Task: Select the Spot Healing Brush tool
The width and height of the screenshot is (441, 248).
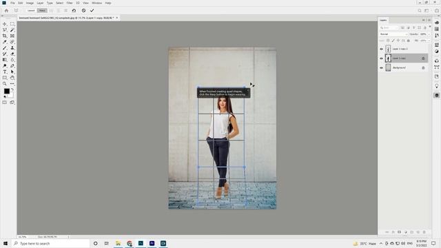Action: 12,42
